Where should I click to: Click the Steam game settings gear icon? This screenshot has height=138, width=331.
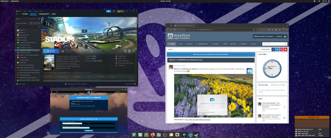(125, 51)
